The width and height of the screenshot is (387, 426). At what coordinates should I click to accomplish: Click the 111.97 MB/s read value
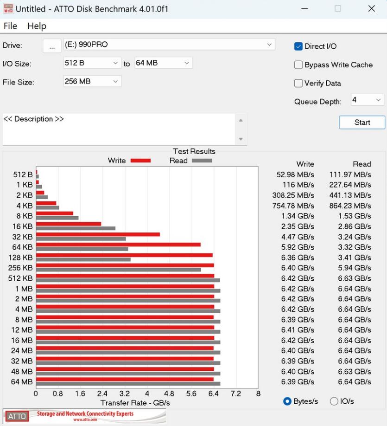(x=350, y=174)
